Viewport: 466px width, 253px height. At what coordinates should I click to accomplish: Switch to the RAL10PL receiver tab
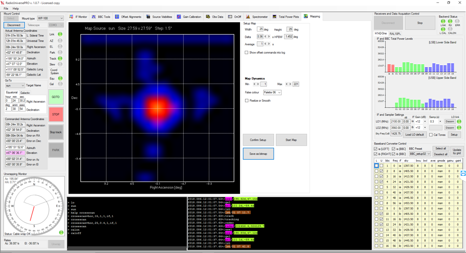tap(395, 34)
